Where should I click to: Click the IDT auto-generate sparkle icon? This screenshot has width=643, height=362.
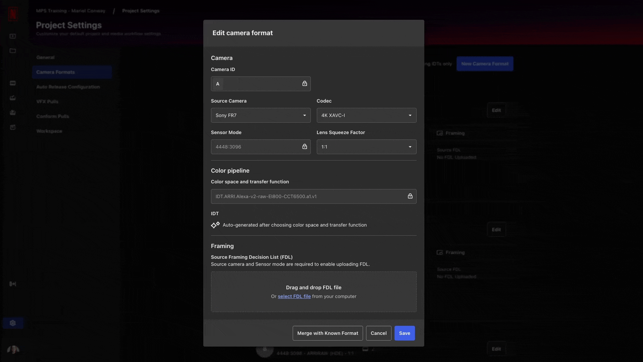215,225
